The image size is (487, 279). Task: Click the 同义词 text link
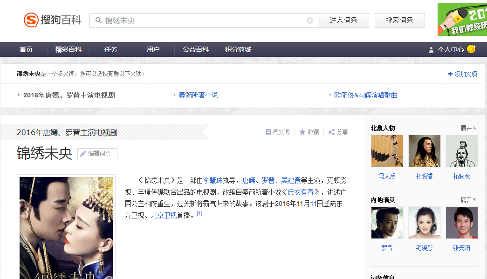tap(281, 132)
